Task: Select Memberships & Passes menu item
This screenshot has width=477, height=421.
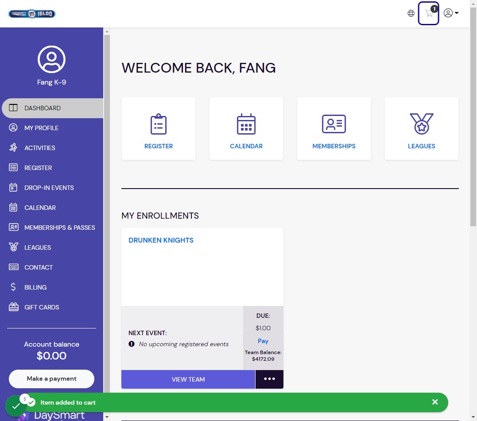Action: [52, 228]
